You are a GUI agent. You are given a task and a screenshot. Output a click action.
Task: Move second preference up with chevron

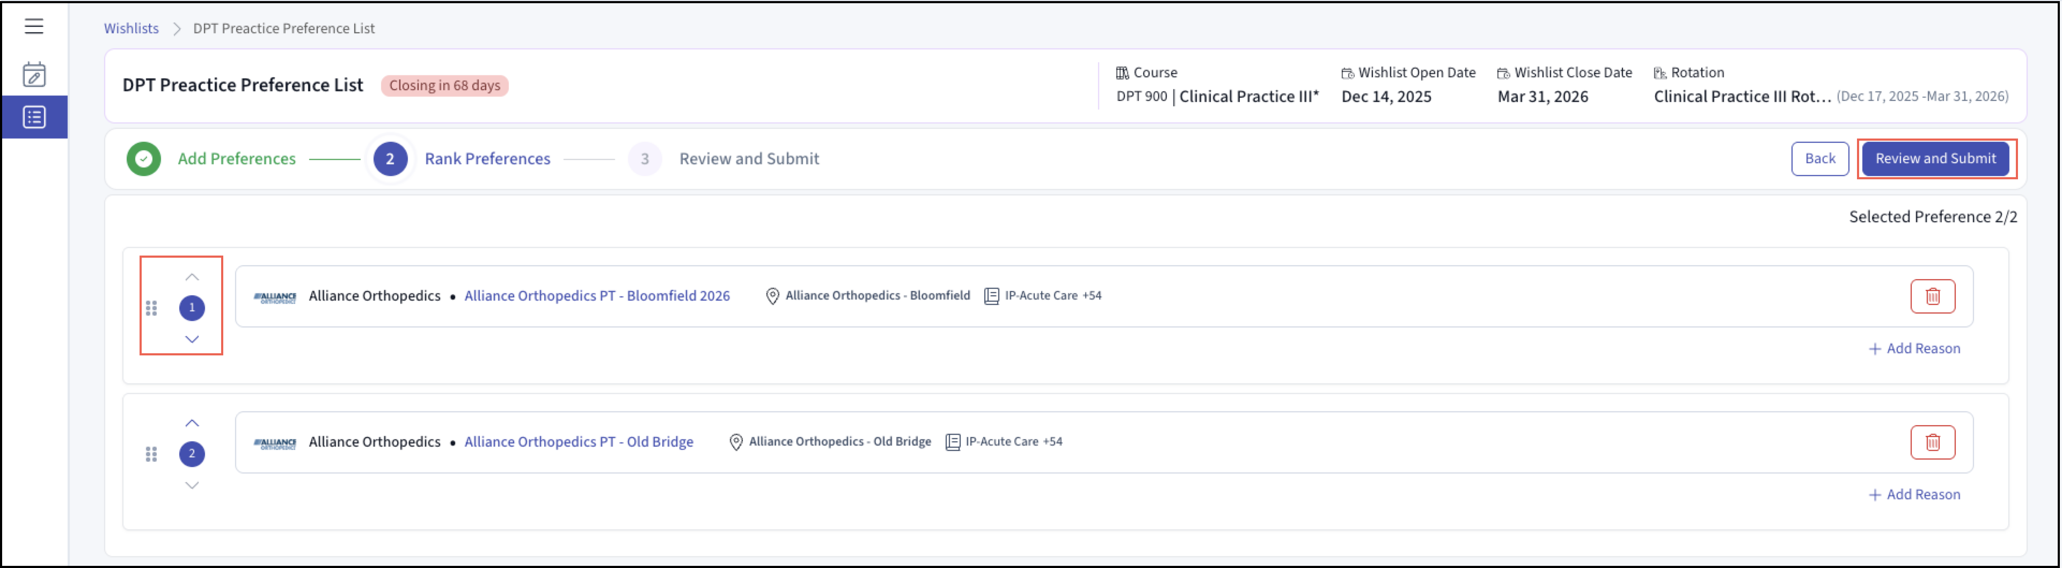point(192,423)
